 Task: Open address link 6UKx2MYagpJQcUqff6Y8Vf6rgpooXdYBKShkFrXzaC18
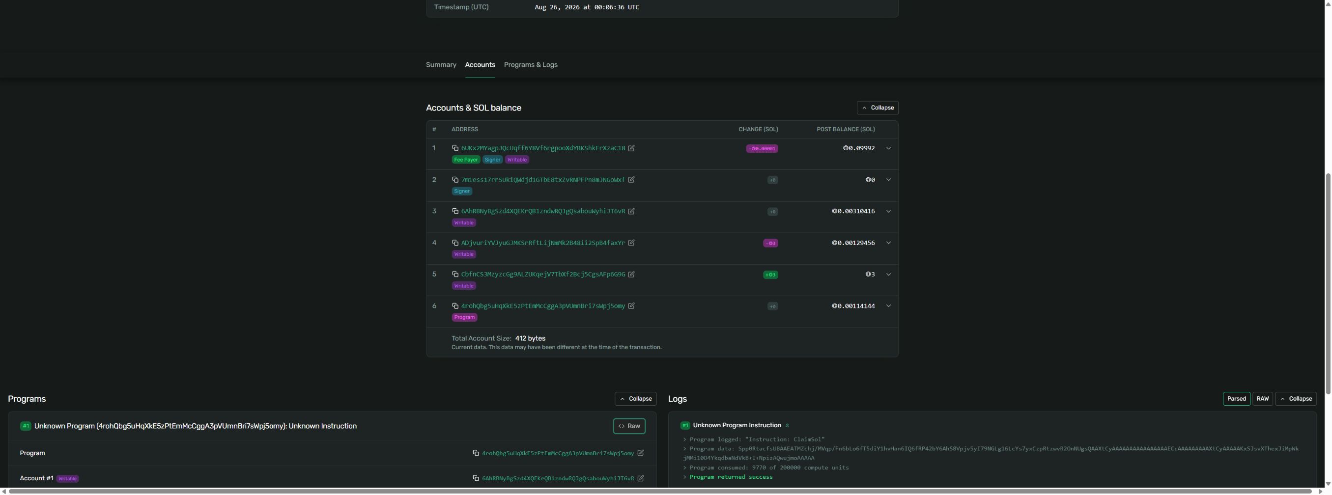point(543,148)
